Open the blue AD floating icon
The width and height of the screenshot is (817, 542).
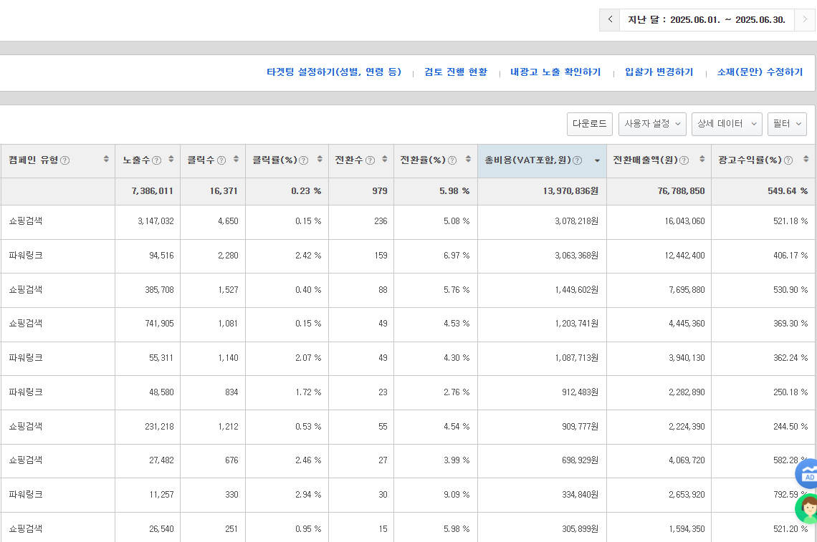[x=809, y=475]
